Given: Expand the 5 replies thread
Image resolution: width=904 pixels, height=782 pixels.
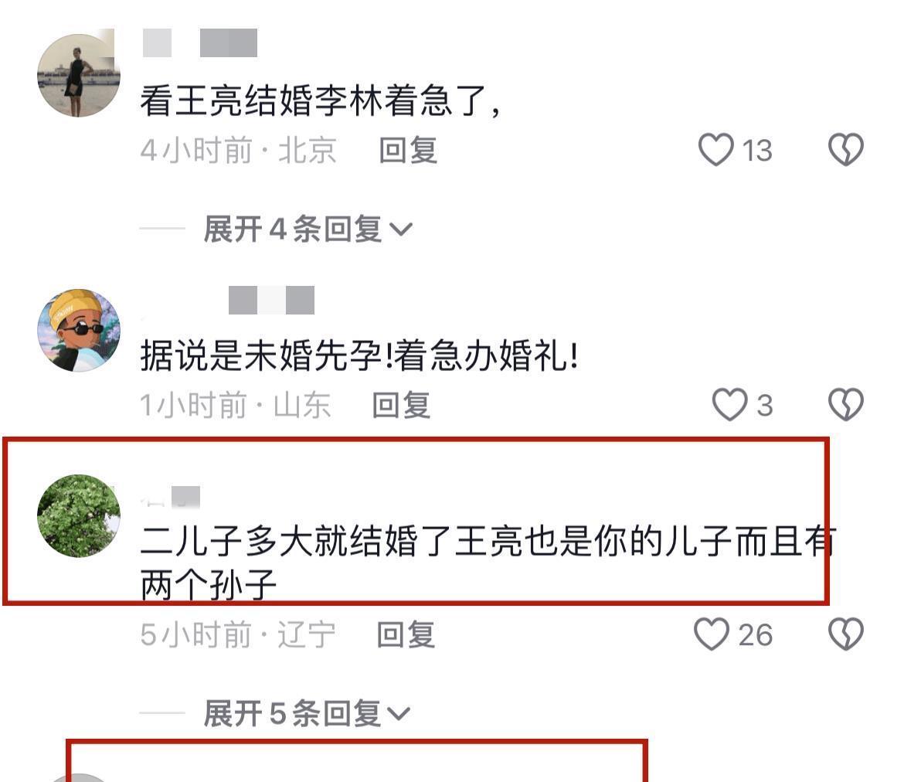Looking at the screenshot, I should point(306,713).
